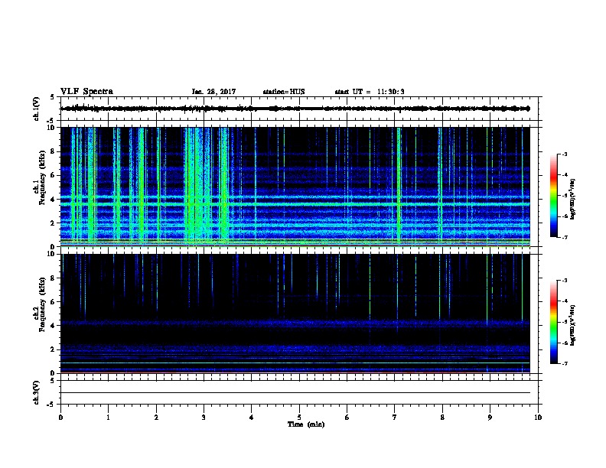606x468 pixels.
Task: Click the time axis tick label "5"
Action: pos(299,418)
